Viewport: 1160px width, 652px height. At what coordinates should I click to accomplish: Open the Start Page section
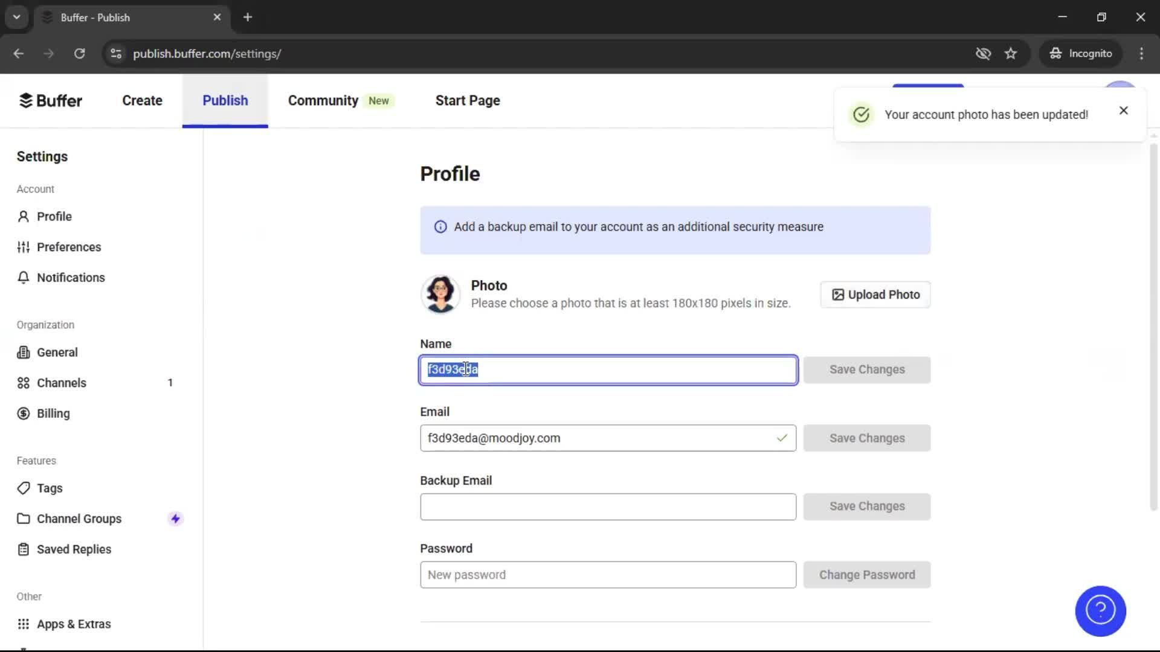467,100
